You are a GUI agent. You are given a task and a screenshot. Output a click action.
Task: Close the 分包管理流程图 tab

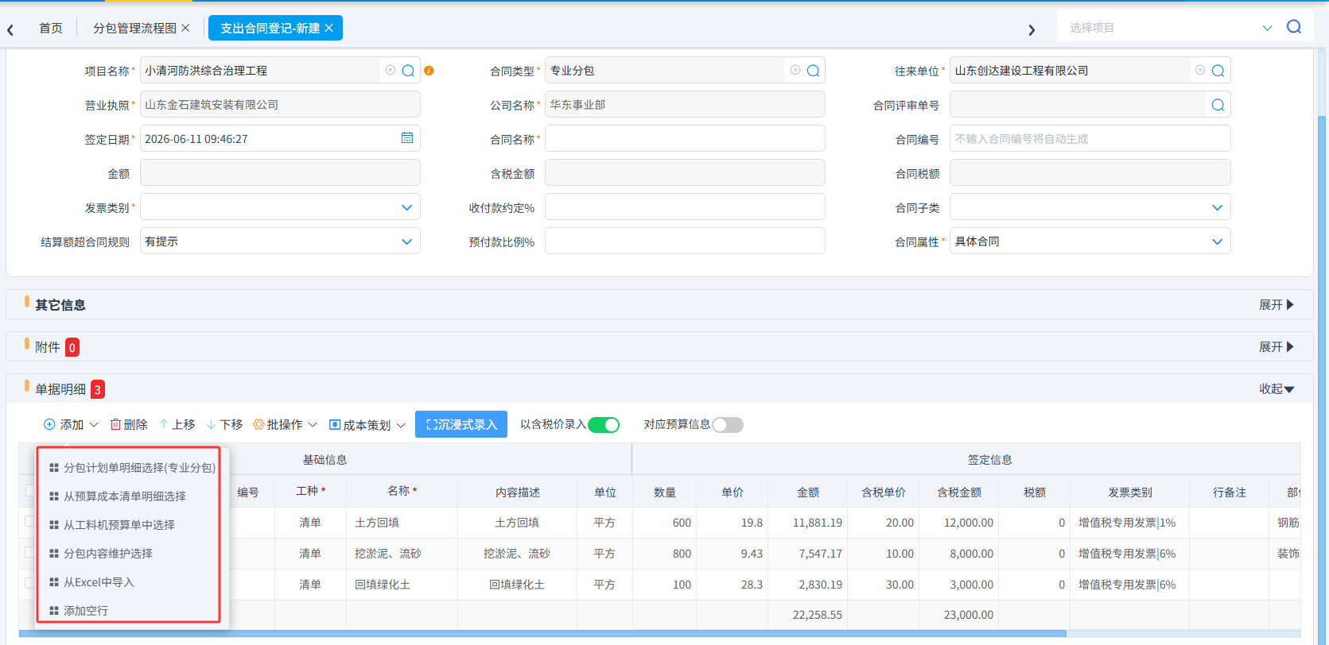point(185,28)
